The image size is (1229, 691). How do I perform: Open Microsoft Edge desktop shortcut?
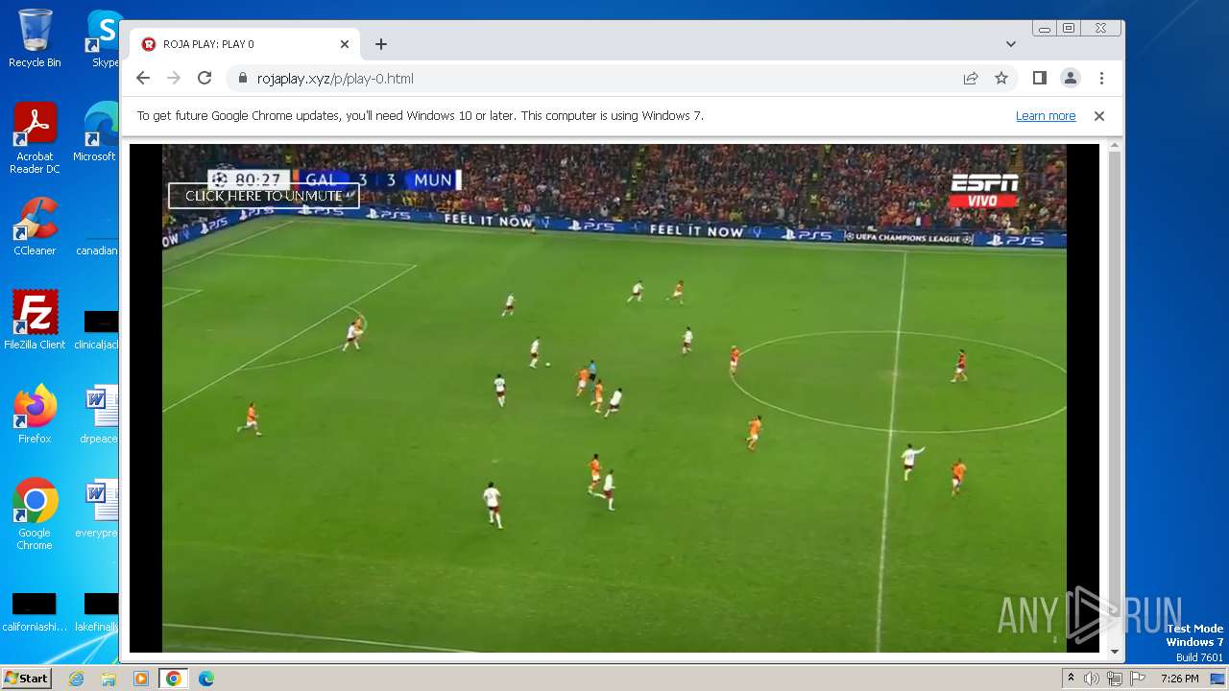coord(99,132)
